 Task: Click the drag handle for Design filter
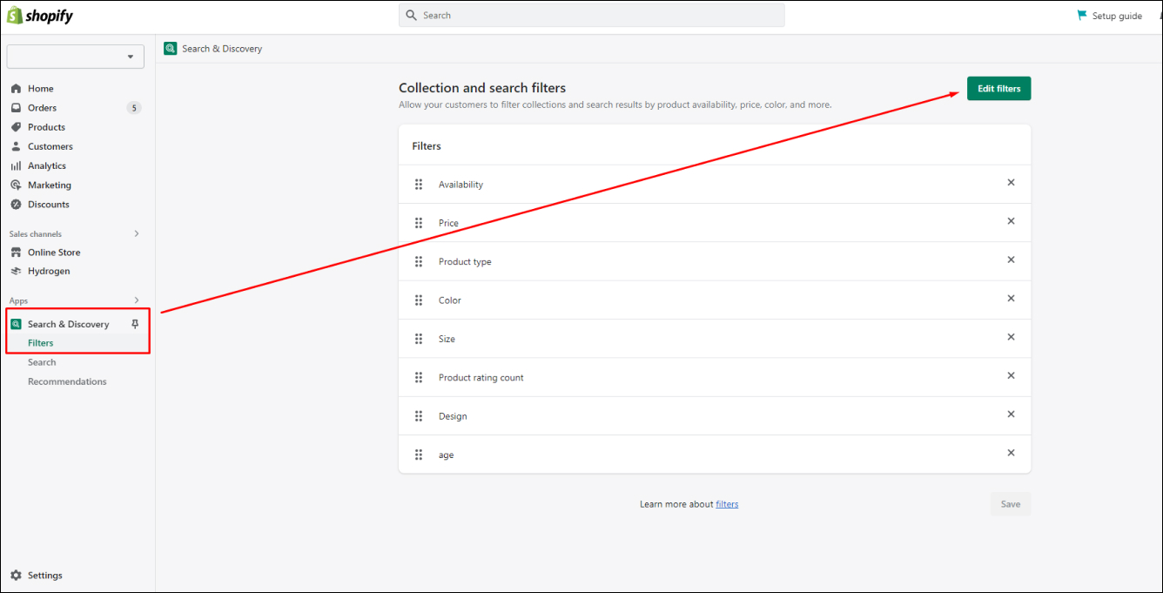pos(419,416)
